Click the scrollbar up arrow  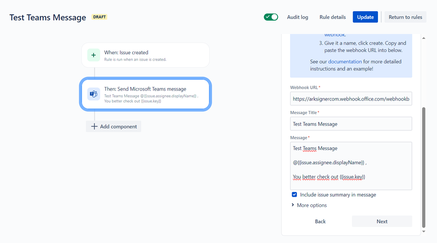pos(423,38)
